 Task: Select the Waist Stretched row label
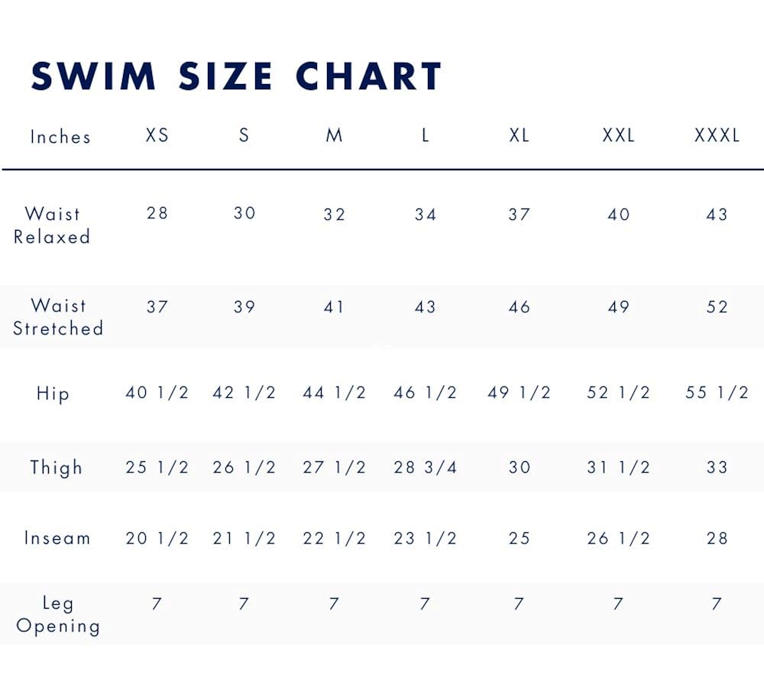(58, 317)
